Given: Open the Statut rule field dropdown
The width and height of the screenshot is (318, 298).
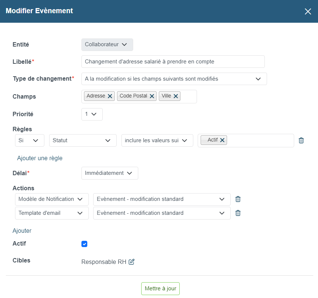Looking at the screenshot, I should (83, 140).
